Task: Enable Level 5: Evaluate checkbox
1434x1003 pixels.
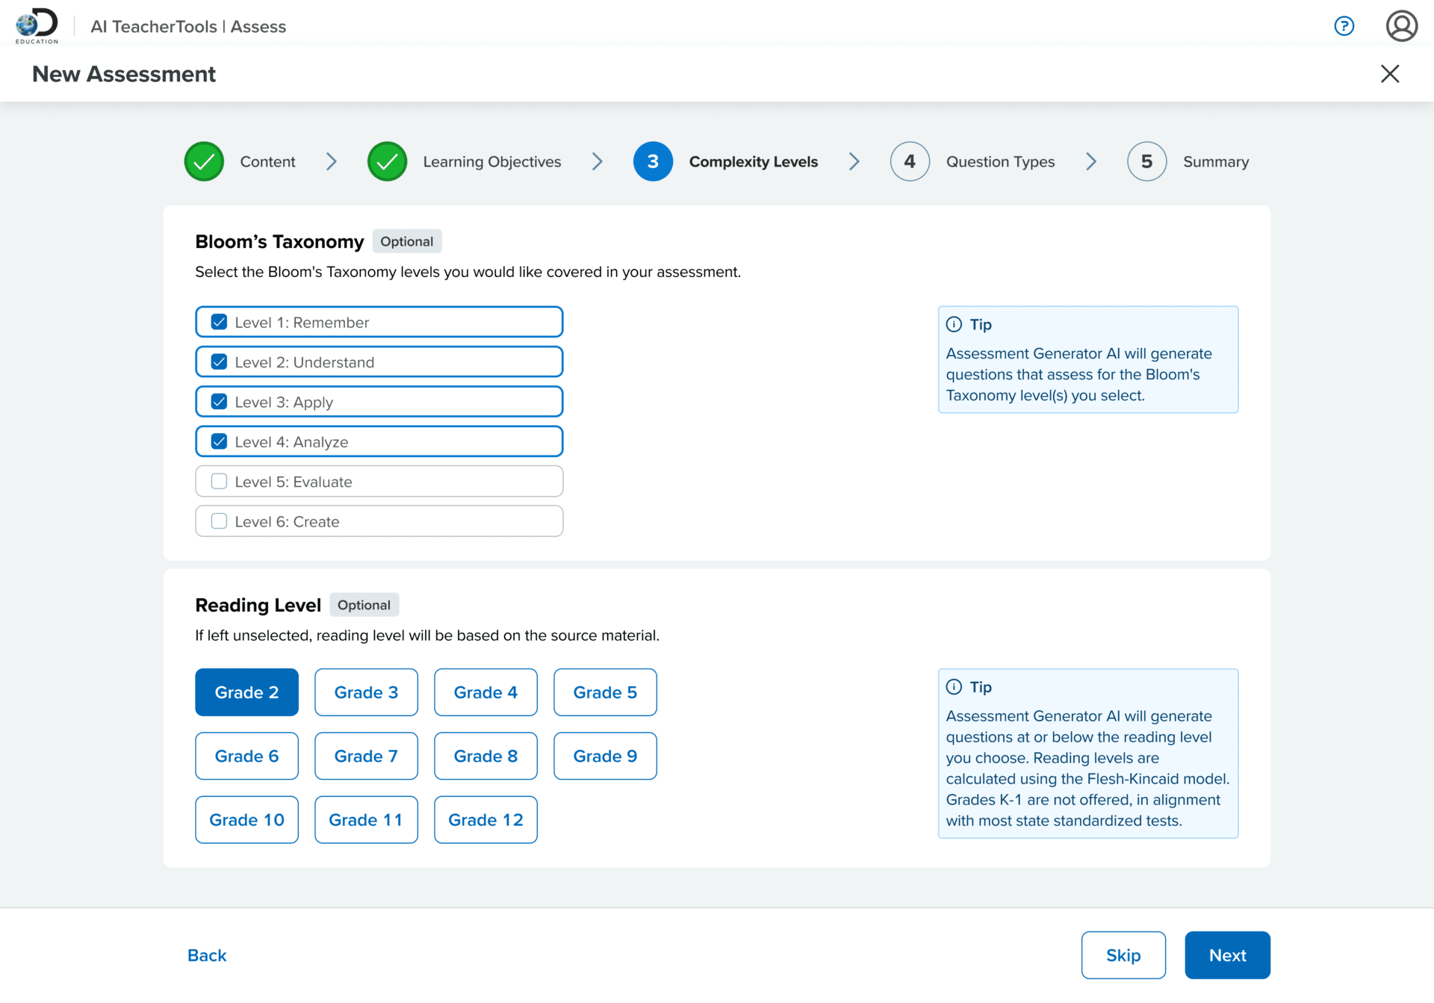Action: [x=219, y=482]
